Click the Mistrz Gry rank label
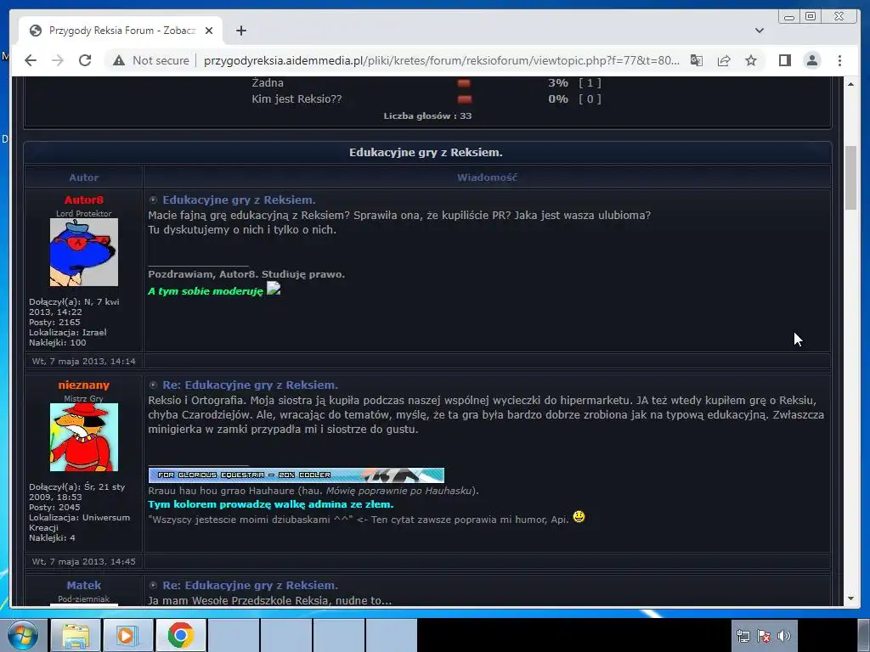870x652 pixels. coord(84,399)
